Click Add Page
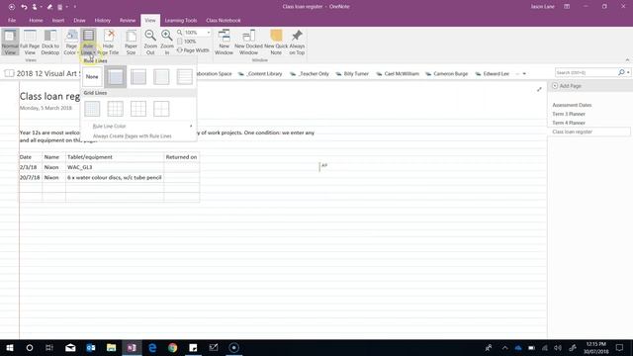The width and height of the screenshot is (633, 356). pos(567,86)
